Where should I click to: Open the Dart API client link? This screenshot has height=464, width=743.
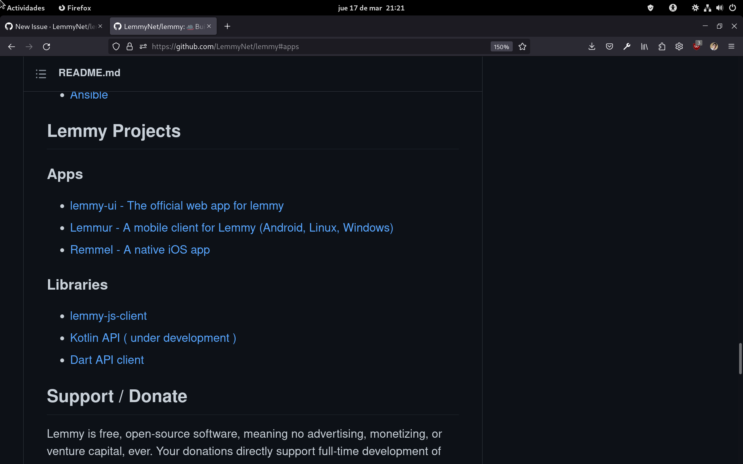coord(107,360)
